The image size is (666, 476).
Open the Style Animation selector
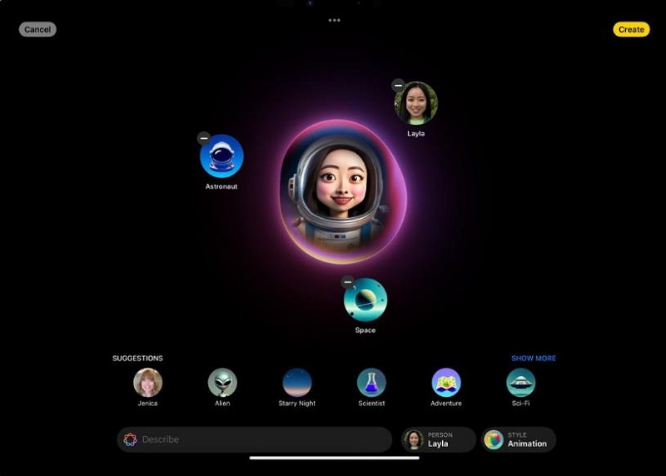[518, 439]
